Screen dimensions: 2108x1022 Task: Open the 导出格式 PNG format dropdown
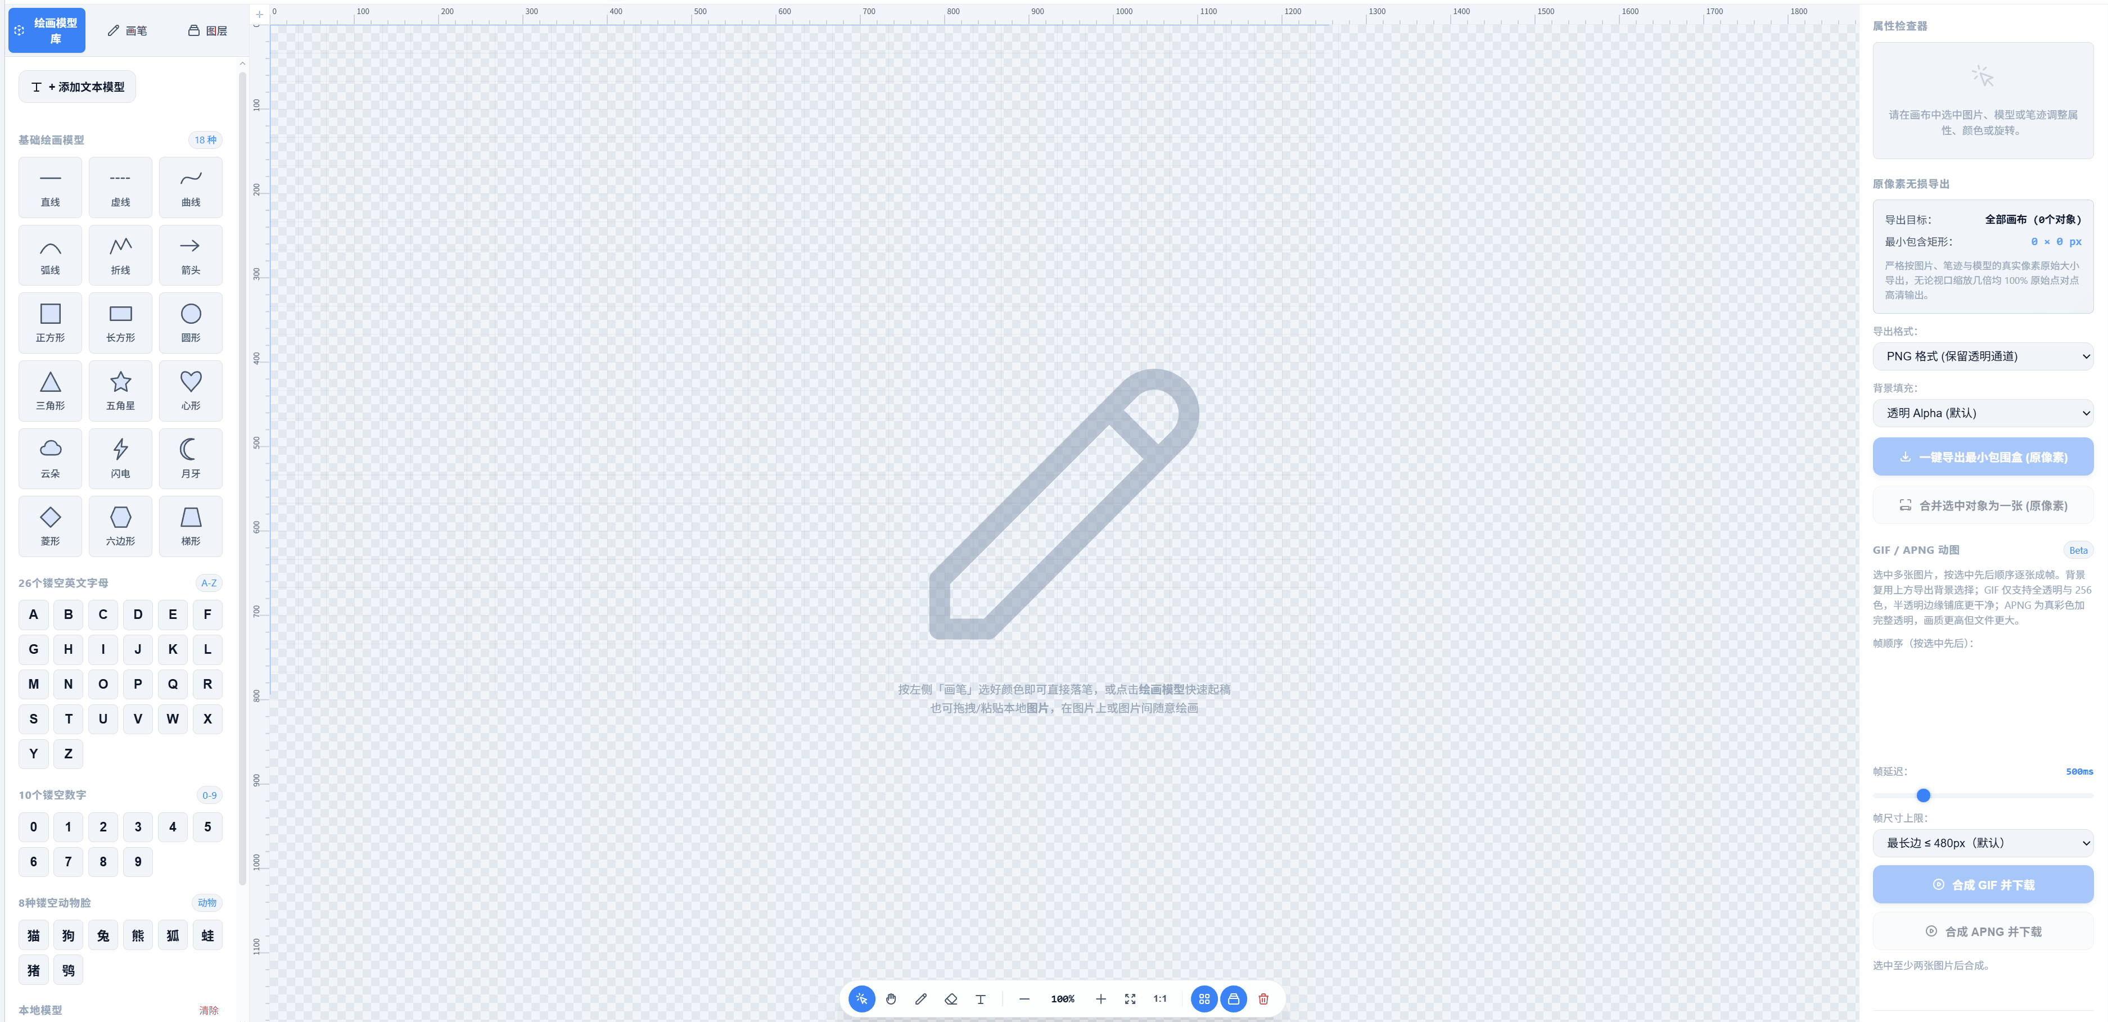[x=1983, y=356]
